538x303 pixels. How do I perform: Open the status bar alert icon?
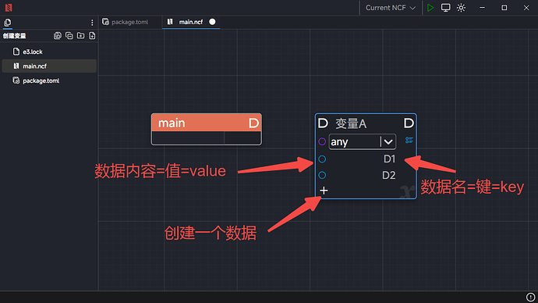[530, 297]
